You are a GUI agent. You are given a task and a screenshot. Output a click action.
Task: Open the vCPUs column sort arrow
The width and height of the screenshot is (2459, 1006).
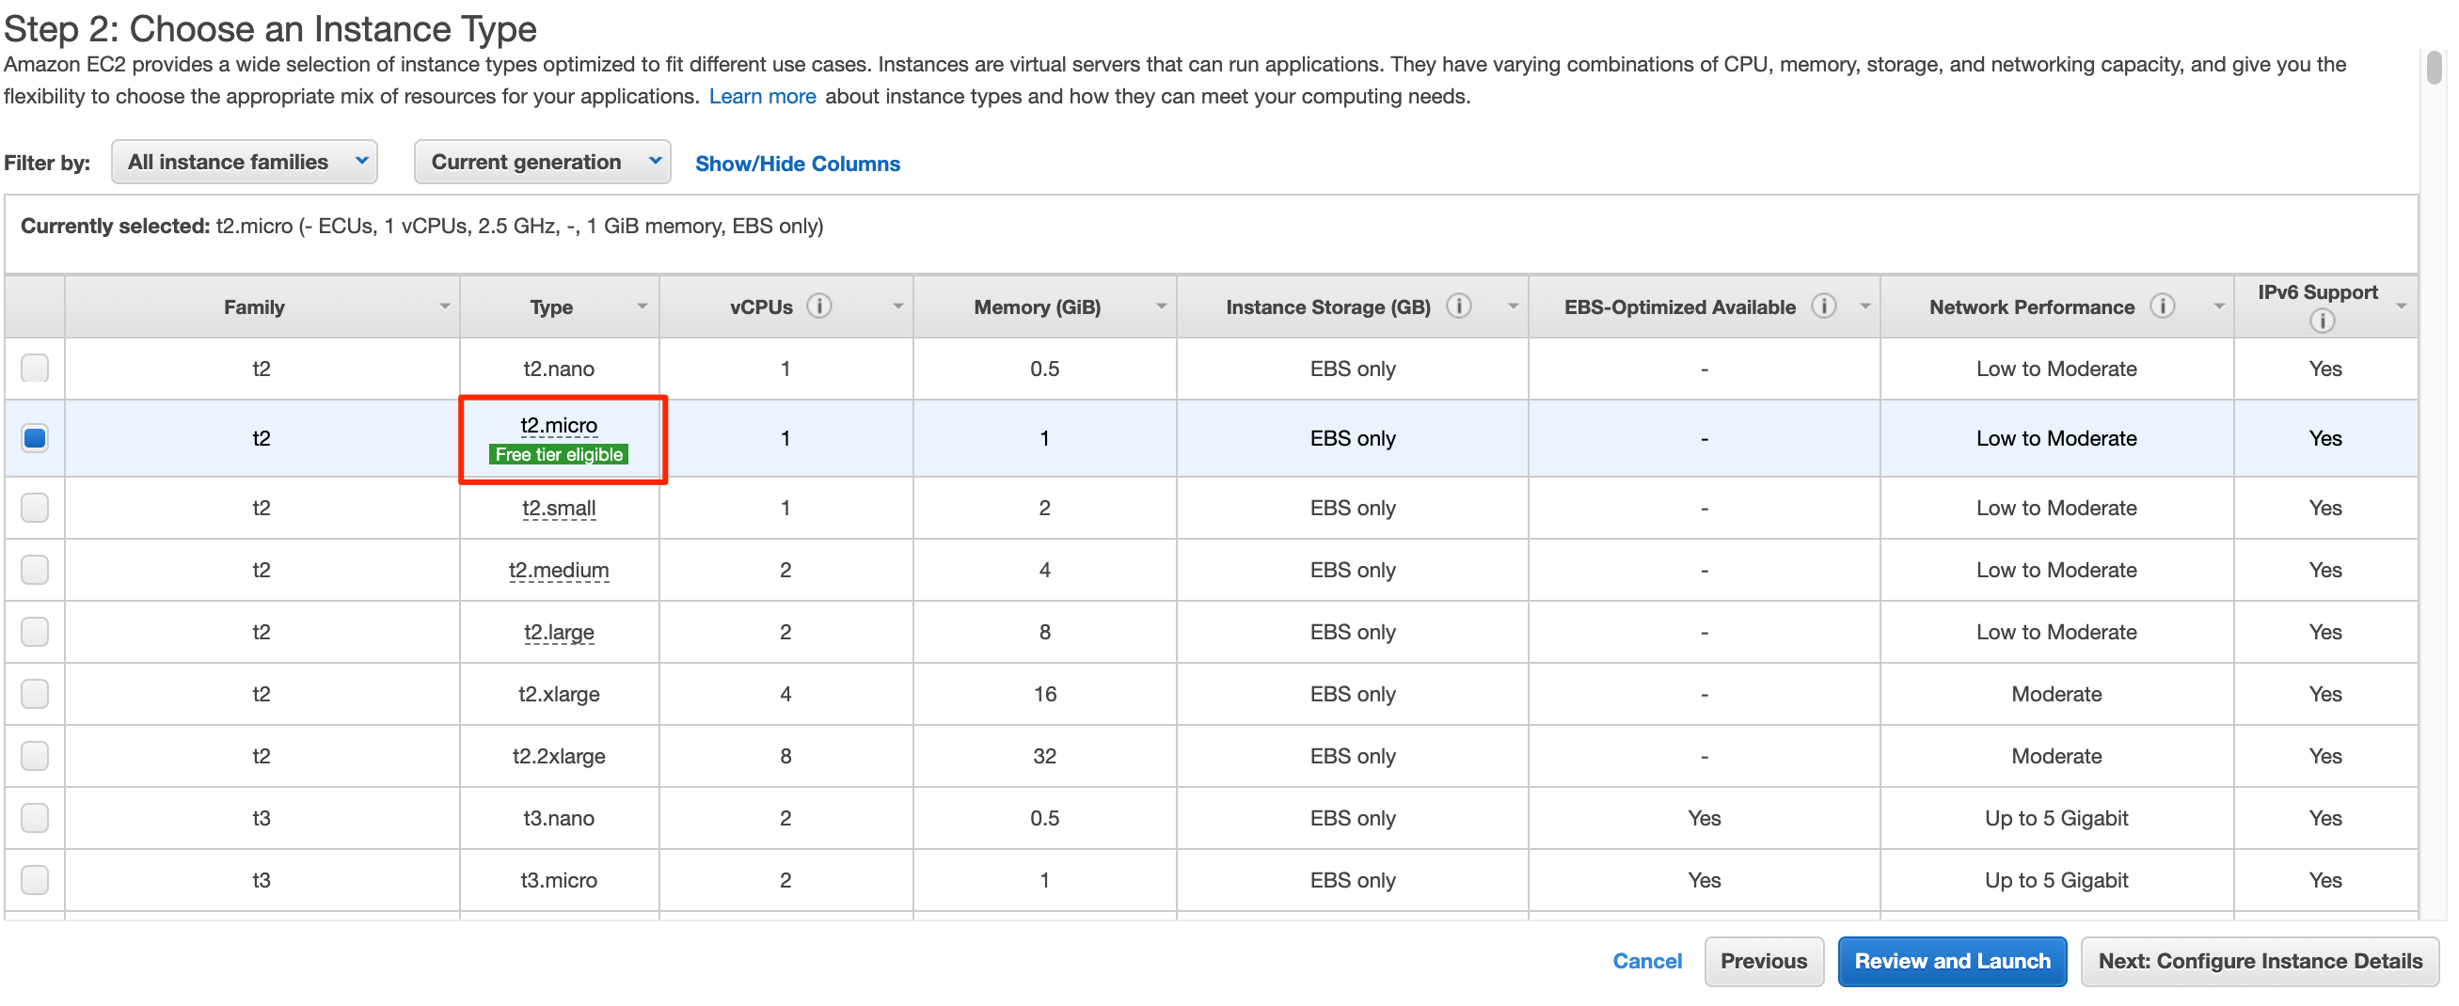pyautogui.click(x=898, y=307)
